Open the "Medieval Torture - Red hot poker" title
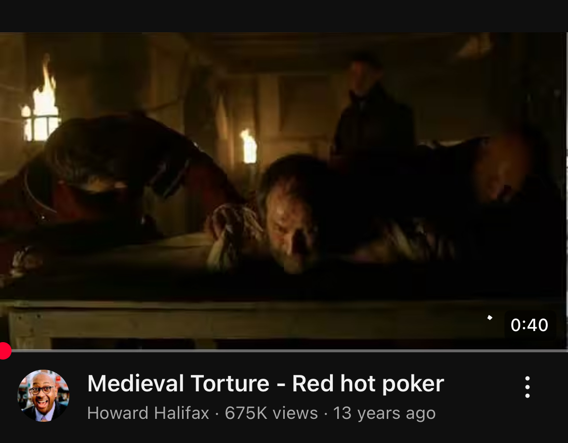Viewport: 568px width, 443px height. click(x=265, y=384)
